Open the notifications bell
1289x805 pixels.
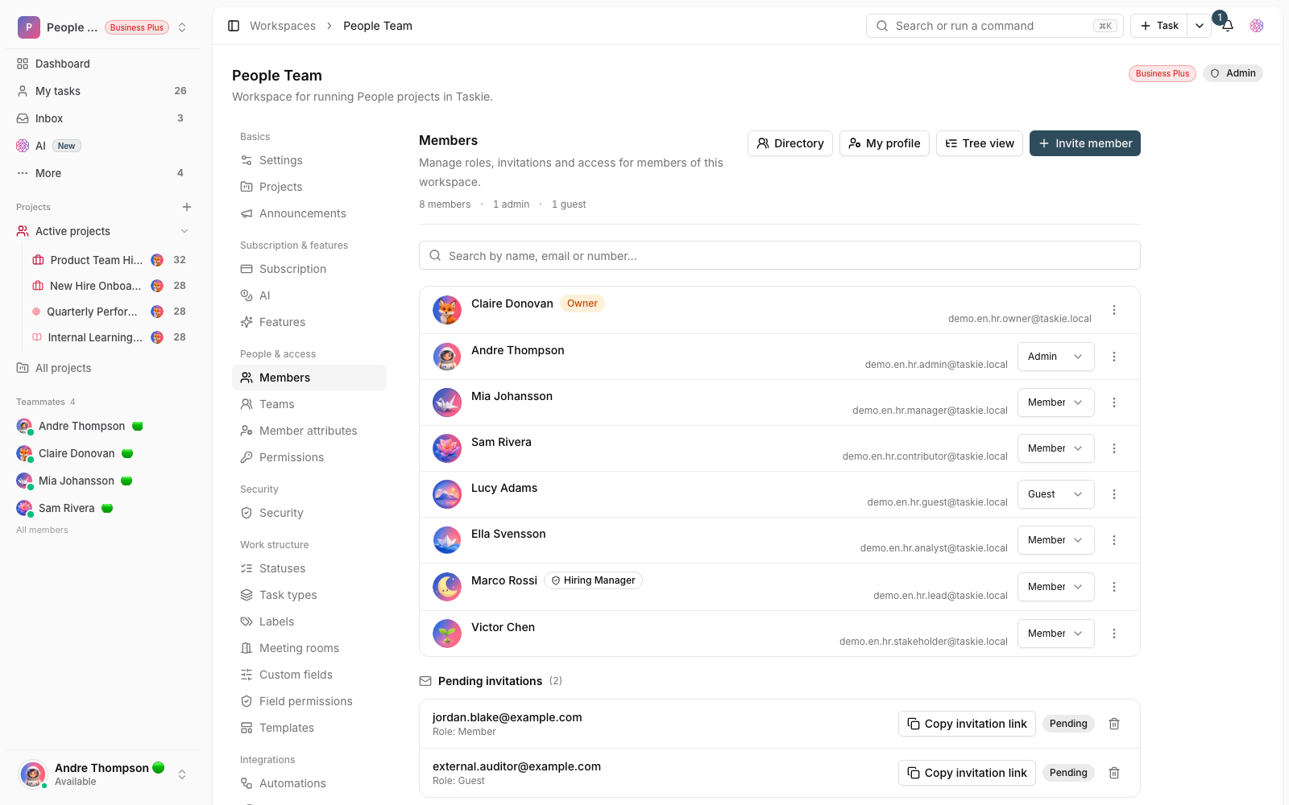[1228, 26]
